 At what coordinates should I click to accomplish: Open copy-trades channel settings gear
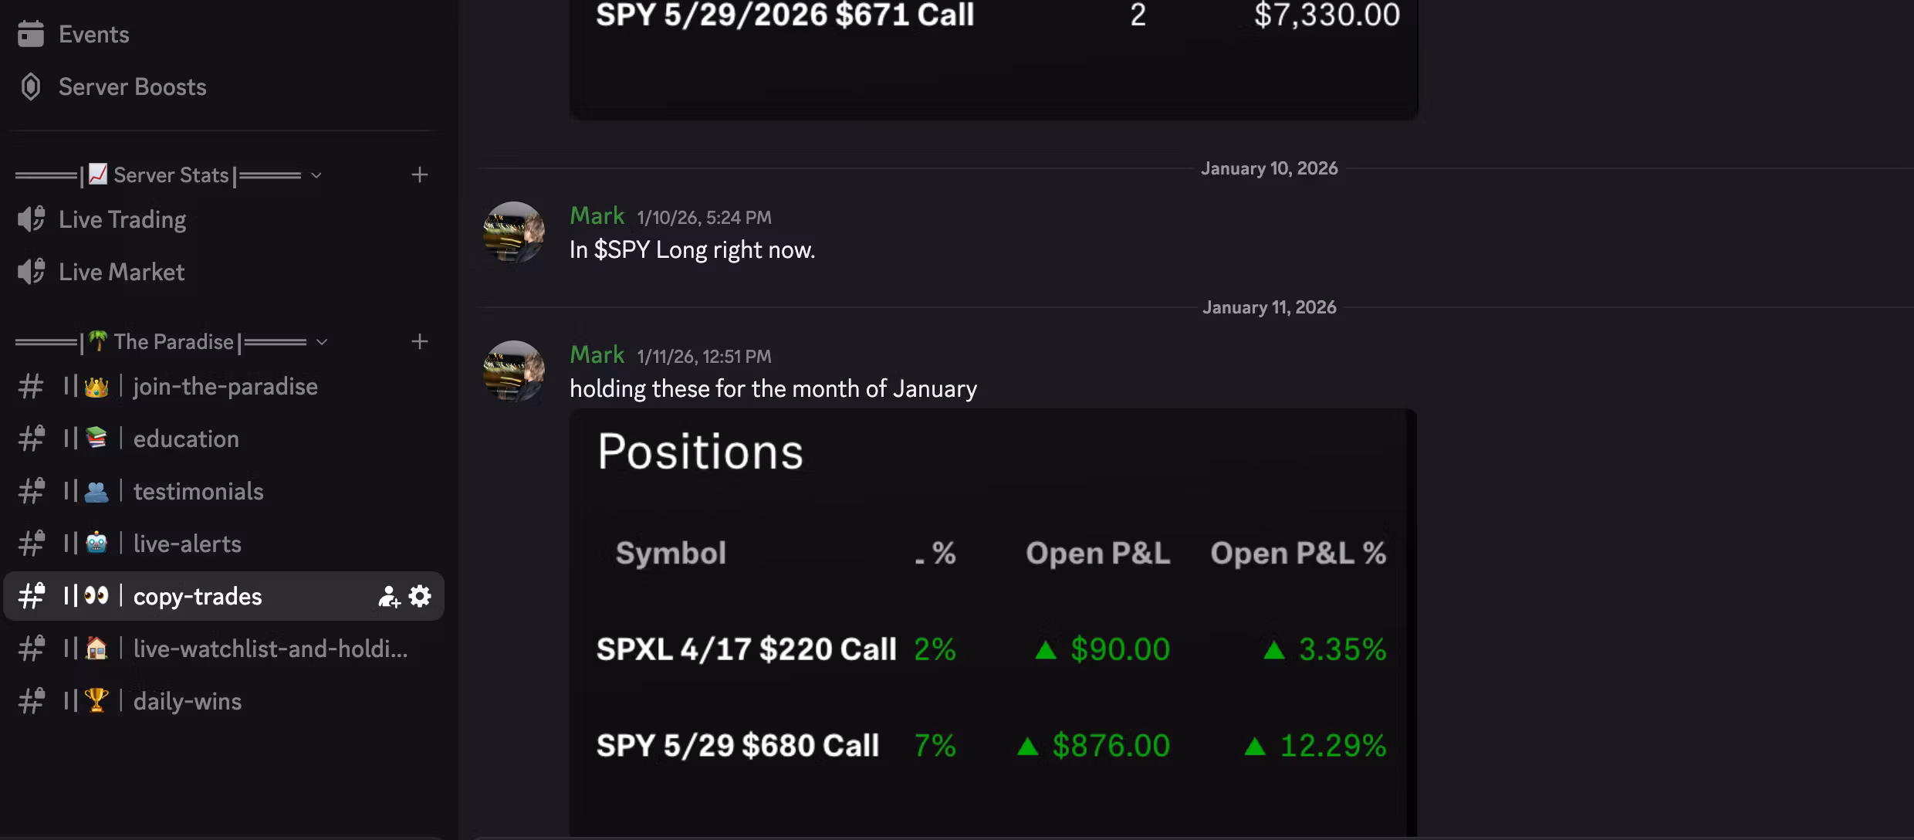(x=420, y=596)
